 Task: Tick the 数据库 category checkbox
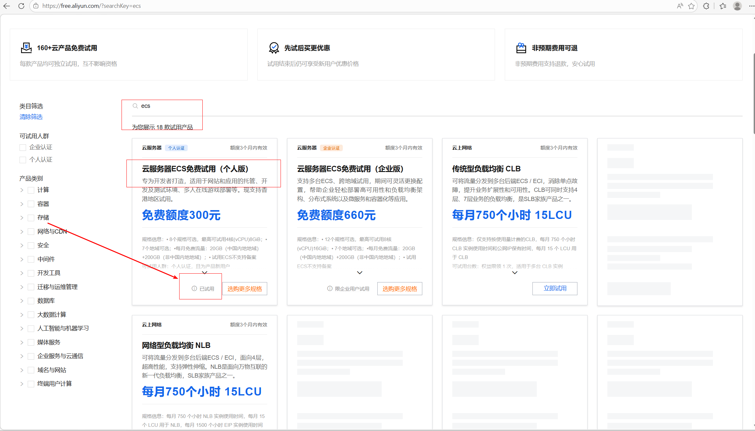[x=31, y=301]
